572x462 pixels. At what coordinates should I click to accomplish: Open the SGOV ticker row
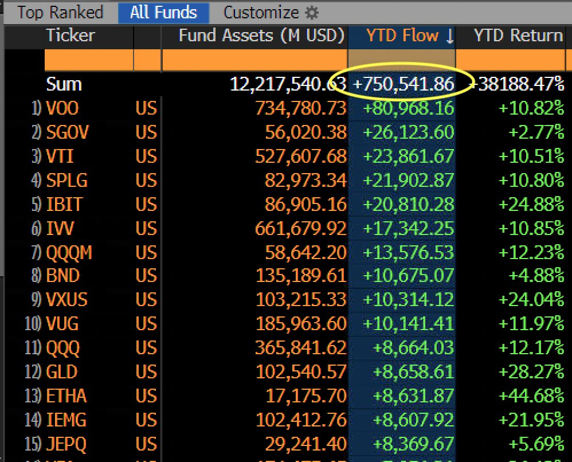[x=67, y=132]
